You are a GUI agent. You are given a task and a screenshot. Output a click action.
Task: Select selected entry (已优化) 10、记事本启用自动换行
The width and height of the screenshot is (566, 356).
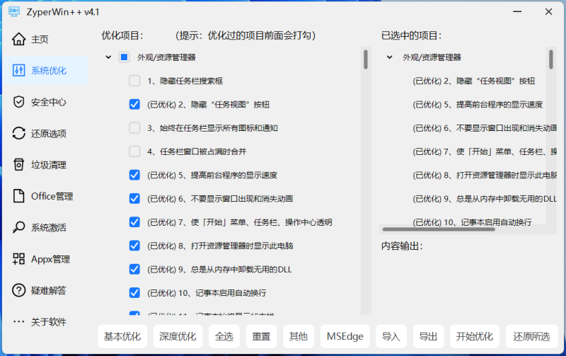[x=472, y=222]
